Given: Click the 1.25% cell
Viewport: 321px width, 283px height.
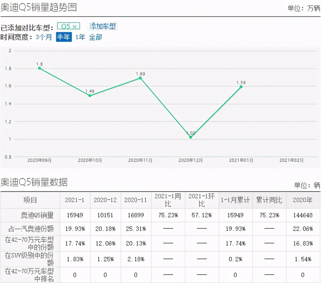Looking at the screenshot, I should (x=105, y=259).
